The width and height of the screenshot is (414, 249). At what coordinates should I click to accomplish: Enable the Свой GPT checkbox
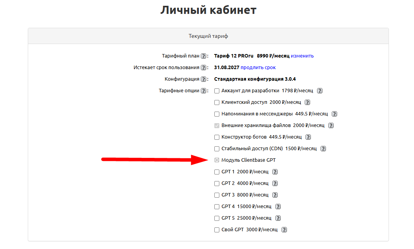tap(217, 230)
